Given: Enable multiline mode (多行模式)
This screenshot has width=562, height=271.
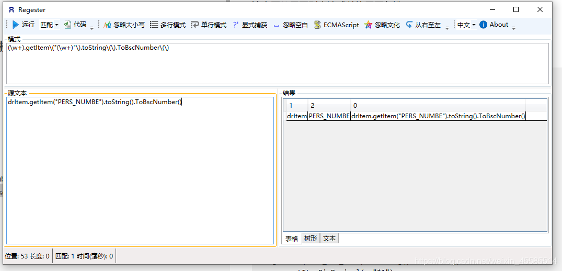Looking at the screenshot, I should pos(167,25).
